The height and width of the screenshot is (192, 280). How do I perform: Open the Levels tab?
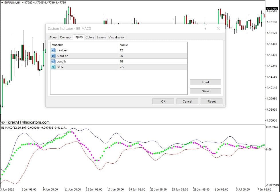coord(101,37)
